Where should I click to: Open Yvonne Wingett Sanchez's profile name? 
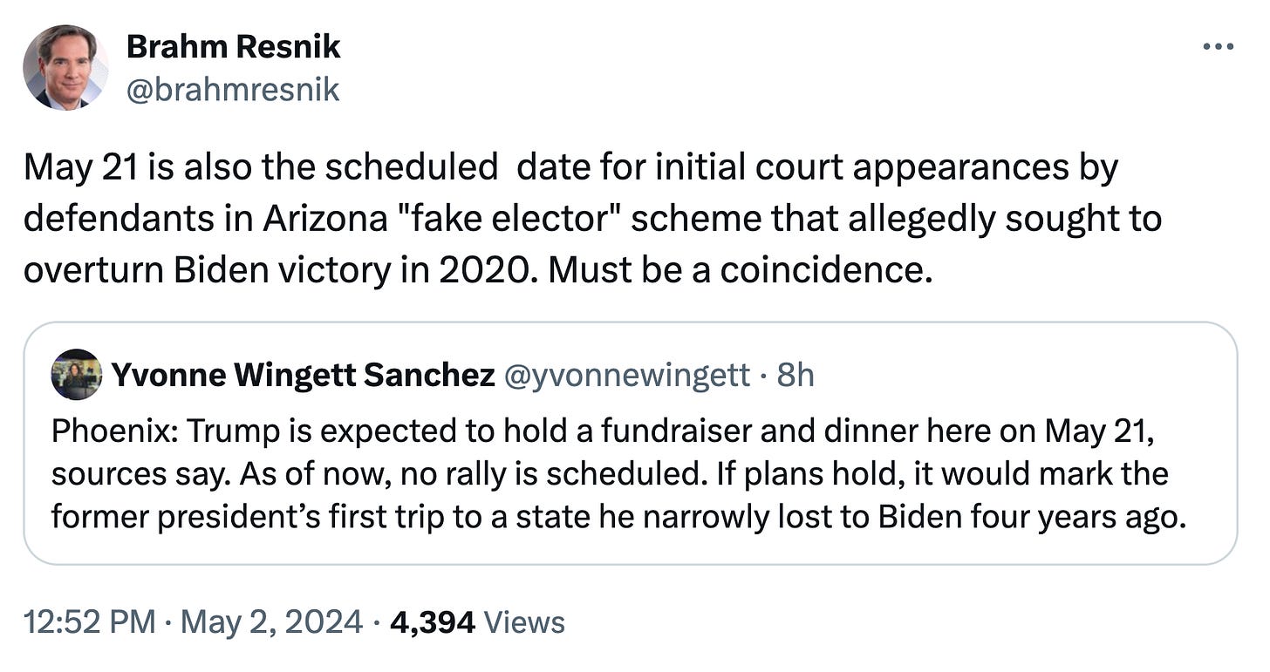point(303,375)
